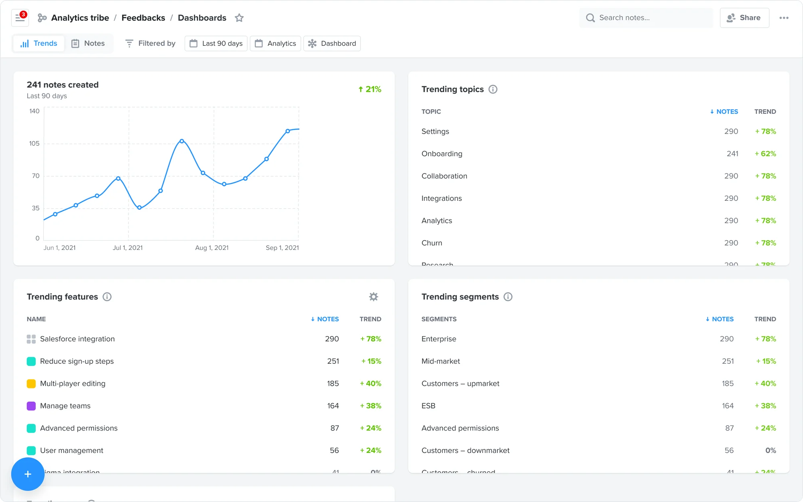Click the Share button

coord(744,18)
